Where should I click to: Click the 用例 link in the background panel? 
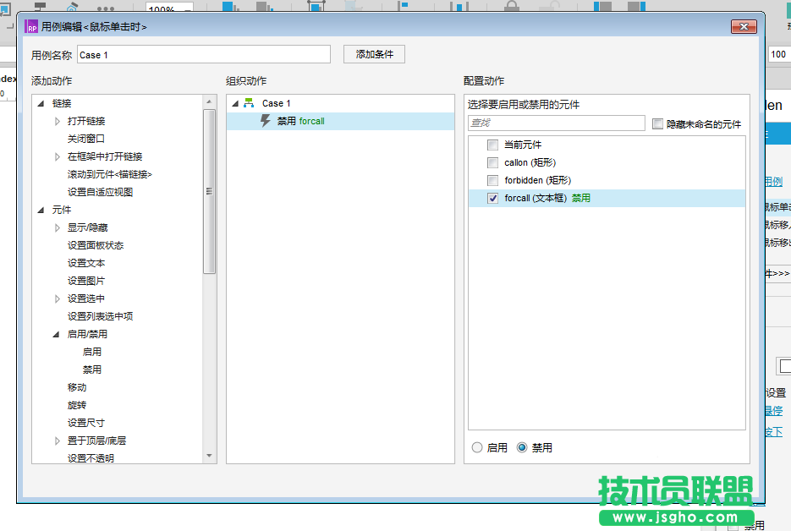774,182
